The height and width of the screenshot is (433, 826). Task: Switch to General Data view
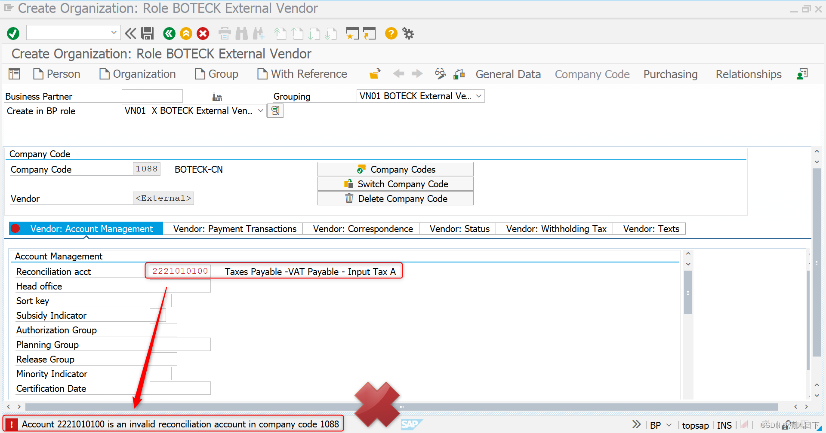pyautogui.click(x=508, y=74)
